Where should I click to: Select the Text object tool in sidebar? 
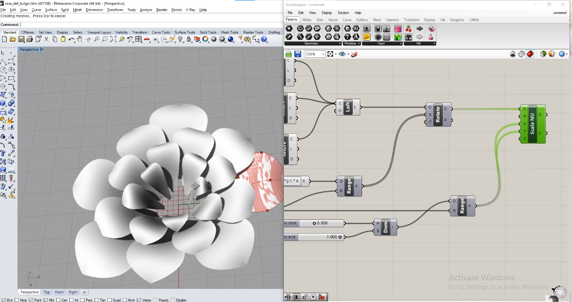click(x=3, y=154)
